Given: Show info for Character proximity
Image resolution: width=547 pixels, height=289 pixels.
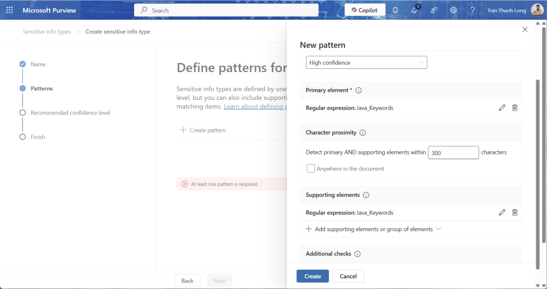Looking at the screenshot, I should point(362,132).
